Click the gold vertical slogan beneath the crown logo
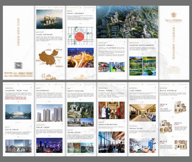Viewport: 192px width, 162px height. [x=174, y=43]
